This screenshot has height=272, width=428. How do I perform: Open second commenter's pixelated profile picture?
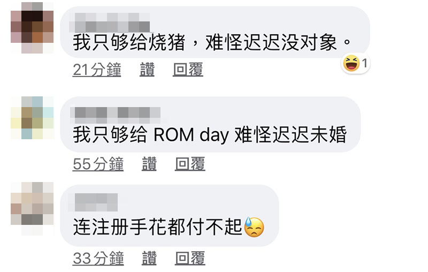(x=32, y=118)
